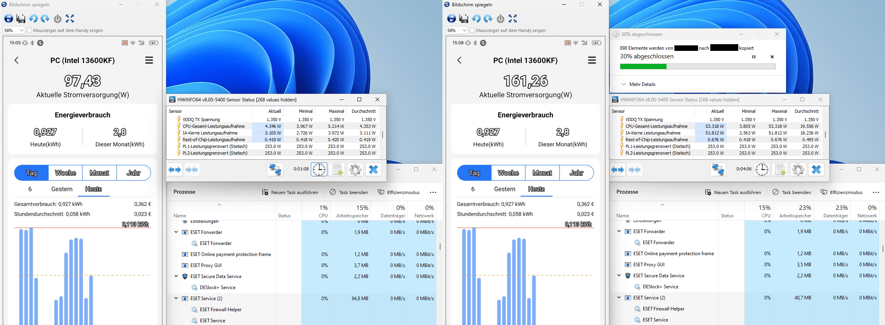
Task: Click Effizienzmodus in Task Manager 15% CPU
Action: click(842, 192)
